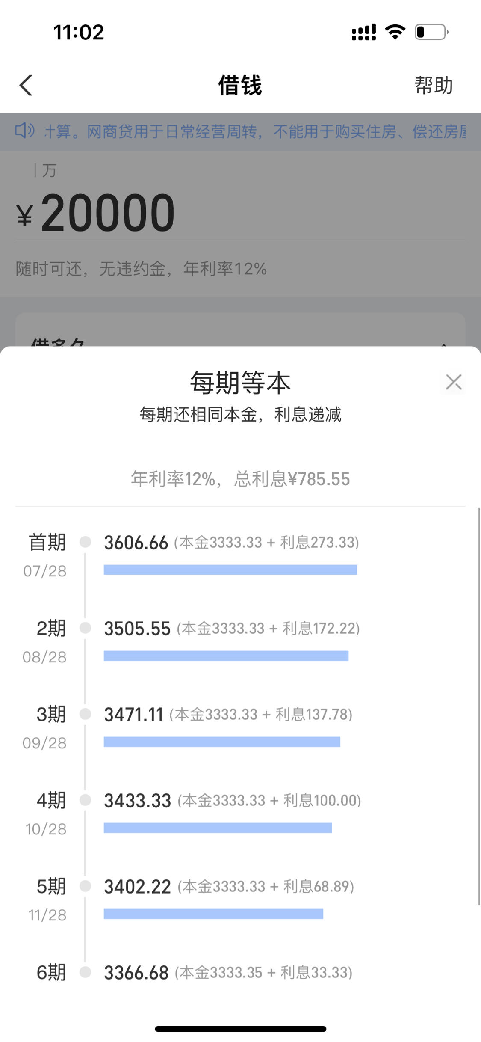This screenshot has width=481, height=1042.
Task: Select the timeline dot beside 3期
Action: click(86, 713)
